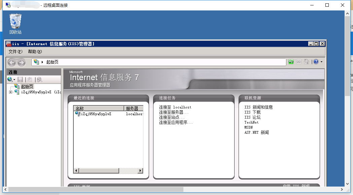Image resolution: width=353 pixels, height=195 pixels.
Task: Open the 帮助(H) menu
Action: point(35,52)
